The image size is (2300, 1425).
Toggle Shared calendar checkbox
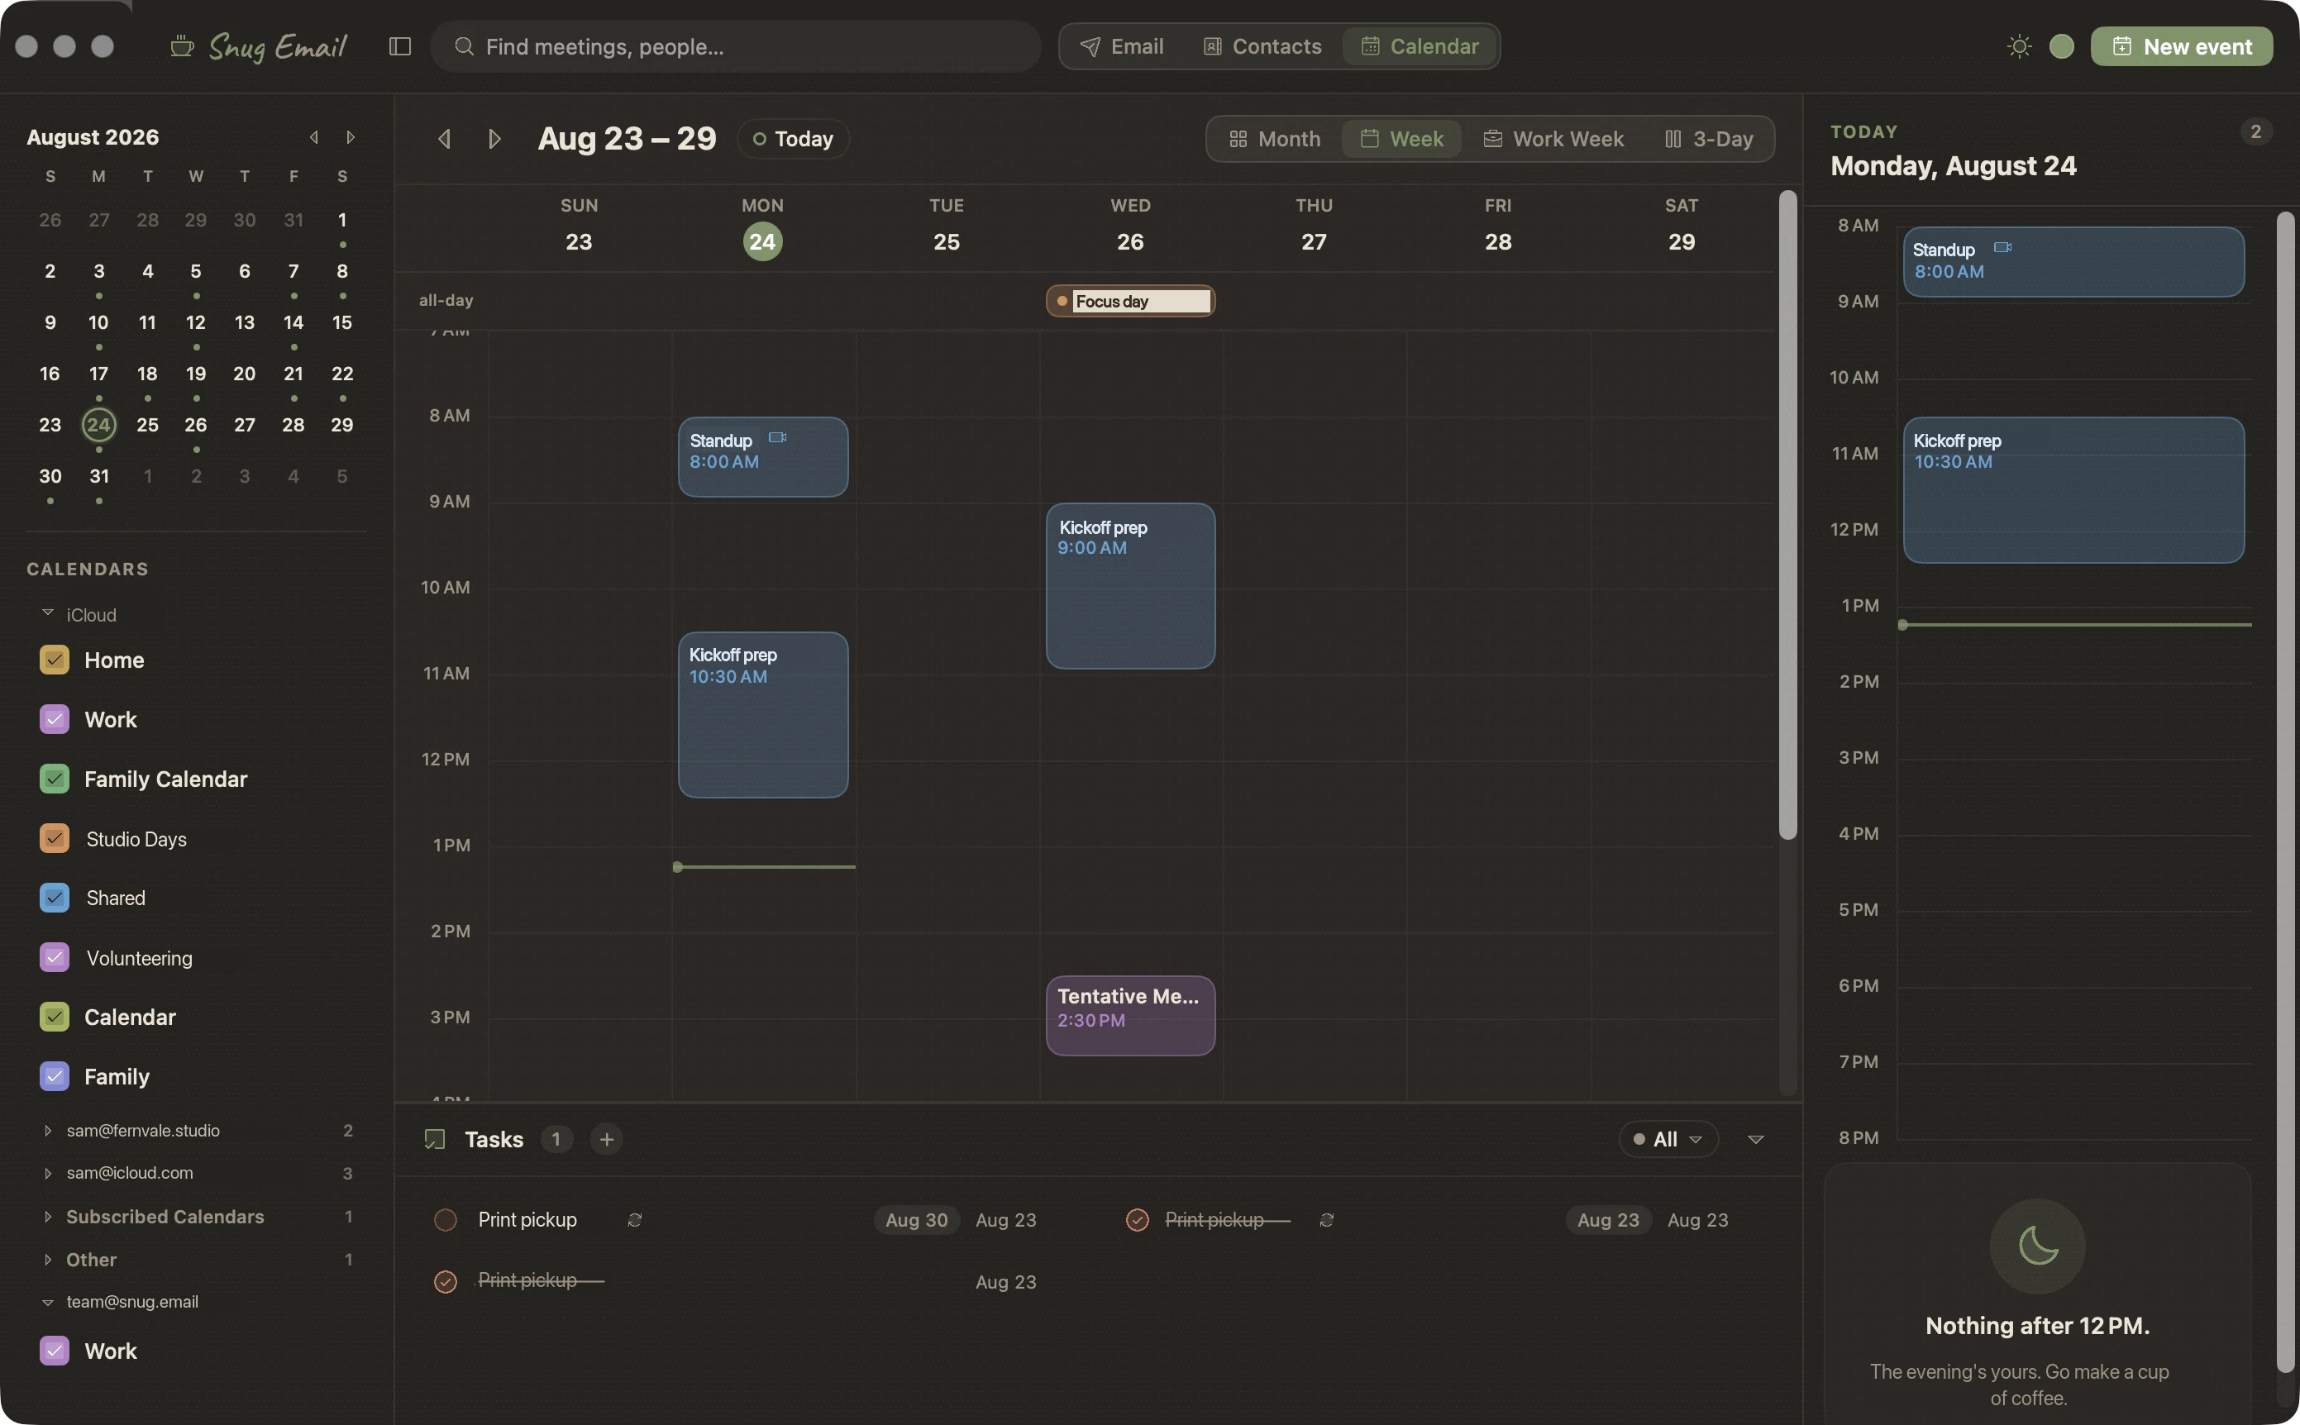(x=54, y=897)
